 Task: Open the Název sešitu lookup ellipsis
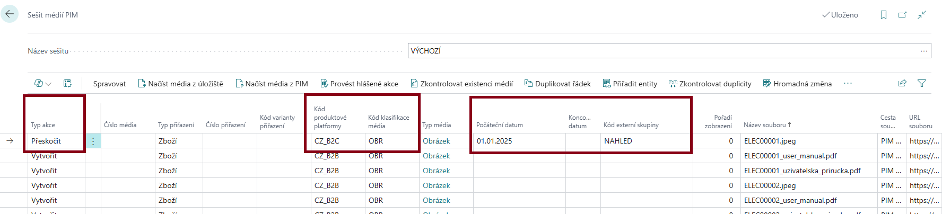(924, 51)
